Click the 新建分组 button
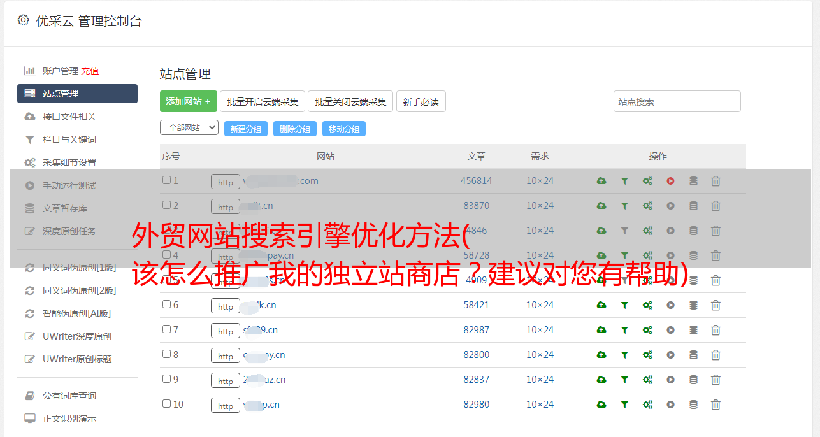This screenshot has height=437, width=820. [246, 129]
